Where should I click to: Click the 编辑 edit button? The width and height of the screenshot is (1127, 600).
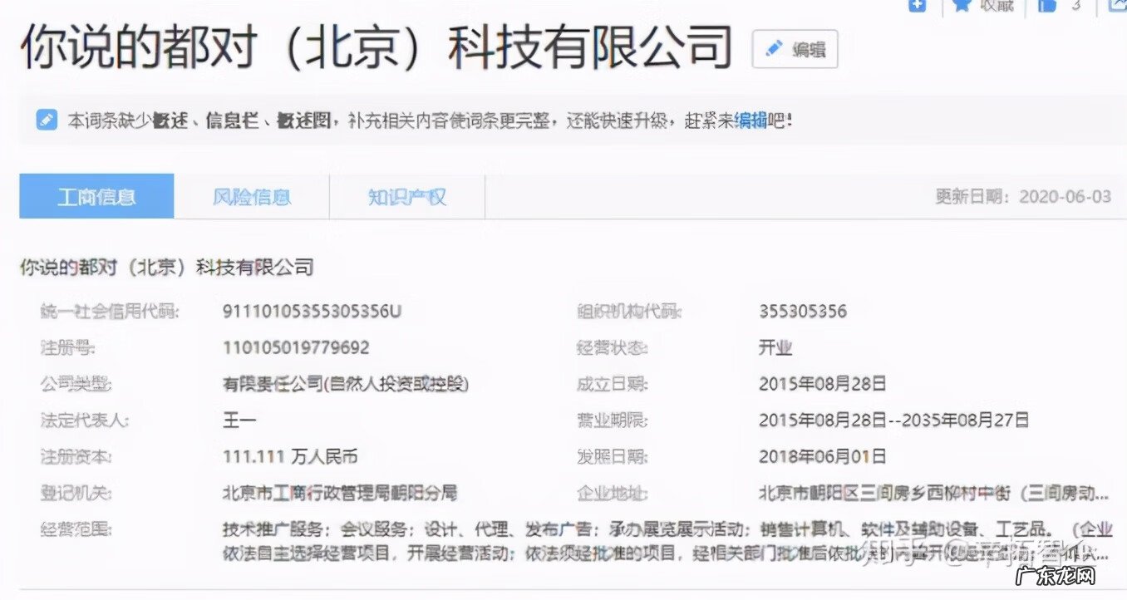point(795,48)
